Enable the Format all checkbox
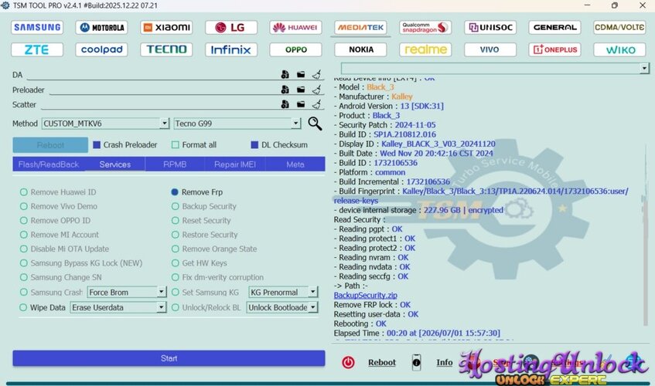 tap(176, 144)
